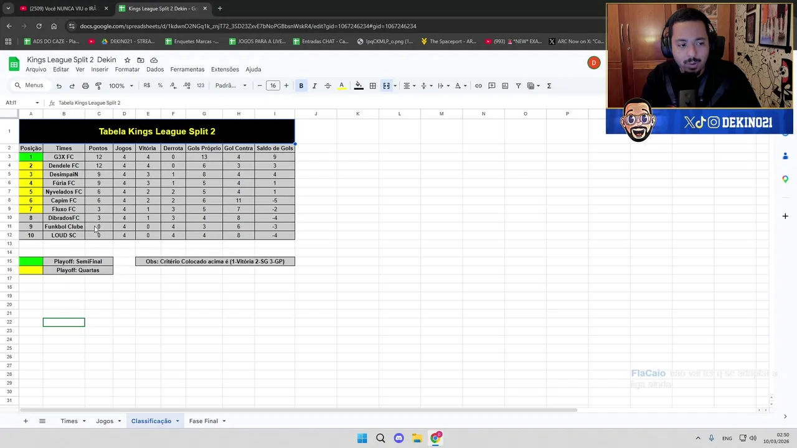Viewport: 797px width, 448px height.
Task: Create a filter icon
Action: [518, 86]
